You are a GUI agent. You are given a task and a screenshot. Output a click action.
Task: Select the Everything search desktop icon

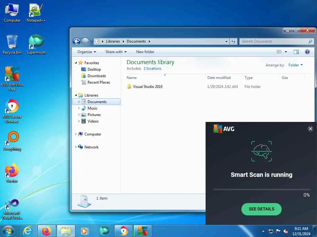tap(12, 141)
